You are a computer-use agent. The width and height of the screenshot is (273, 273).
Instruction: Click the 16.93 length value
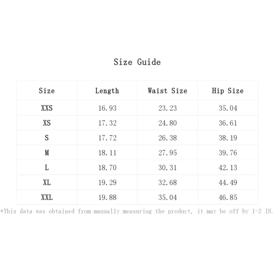[107, 108]
